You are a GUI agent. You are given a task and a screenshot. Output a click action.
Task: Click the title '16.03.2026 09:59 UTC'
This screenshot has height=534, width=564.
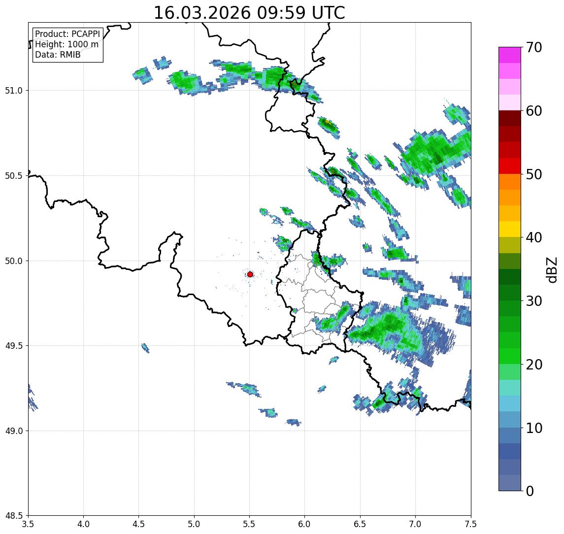pos(249,13)
